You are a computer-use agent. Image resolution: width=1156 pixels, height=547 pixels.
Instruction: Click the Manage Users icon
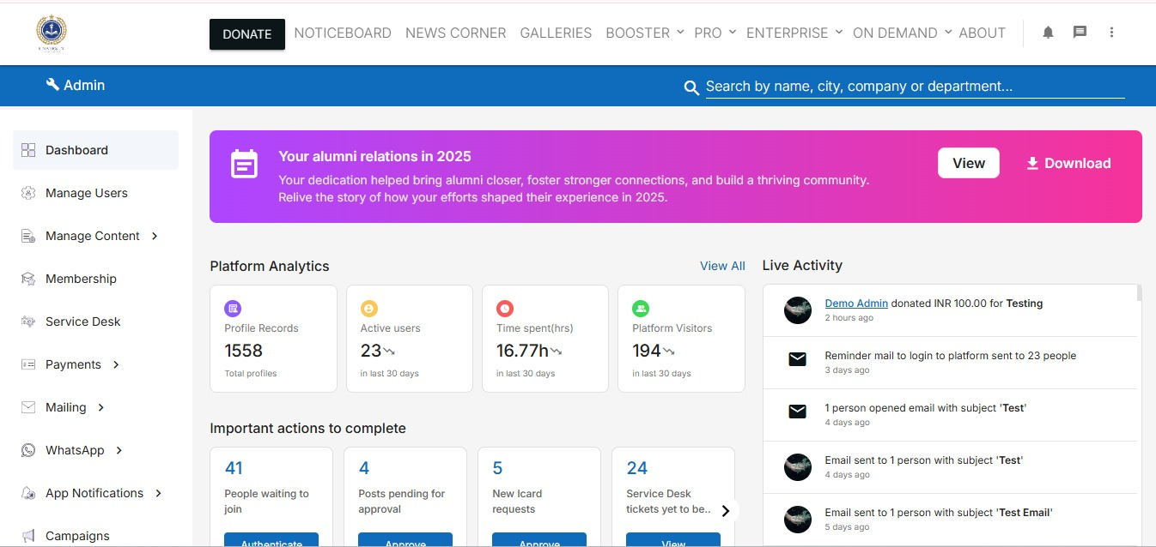coord(28,193)
